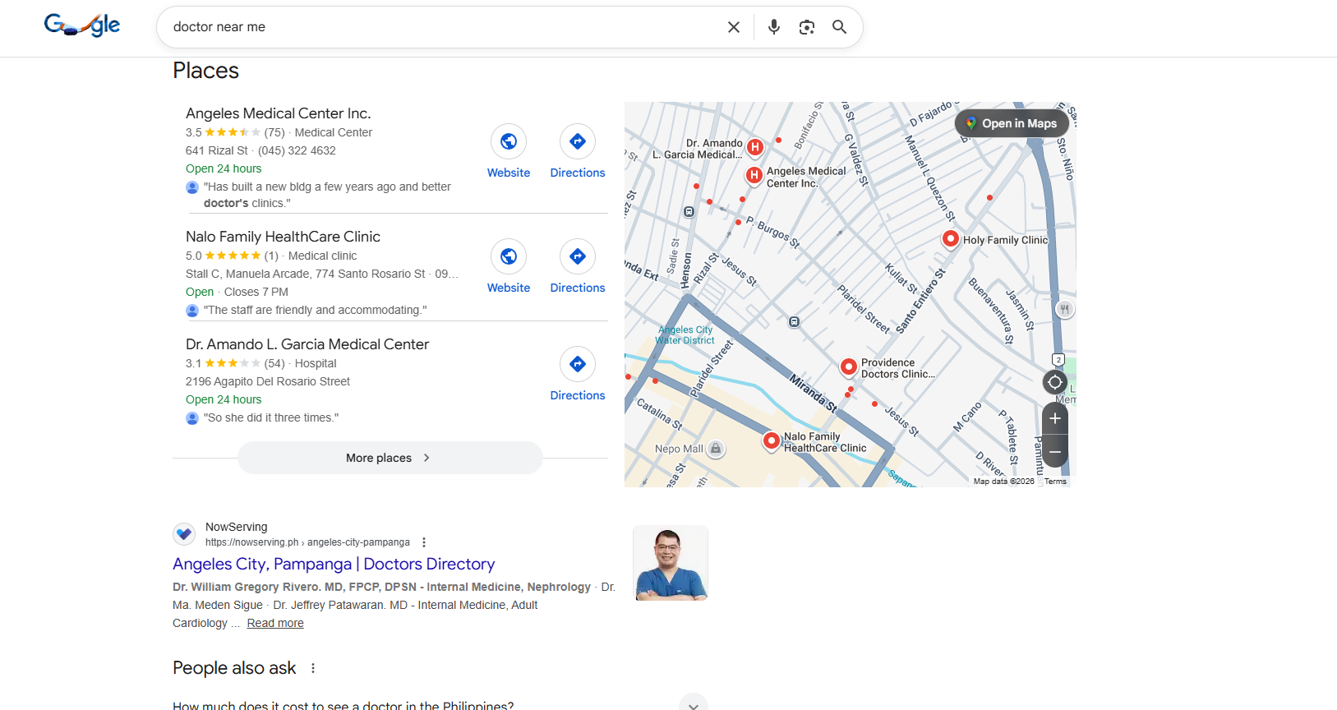Open People also ask options menu
The image size is (1337, 710).
pyautogui.click(x=313, y=668)
